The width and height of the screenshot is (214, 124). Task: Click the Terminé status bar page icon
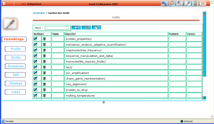(3, 121)
